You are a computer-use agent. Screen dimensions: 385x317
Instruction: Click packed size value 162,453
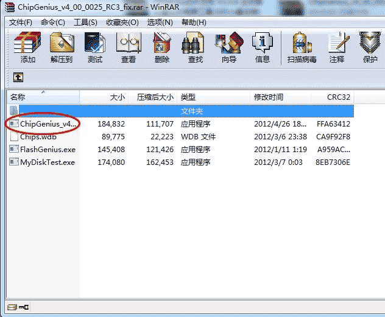coord(160,162)
